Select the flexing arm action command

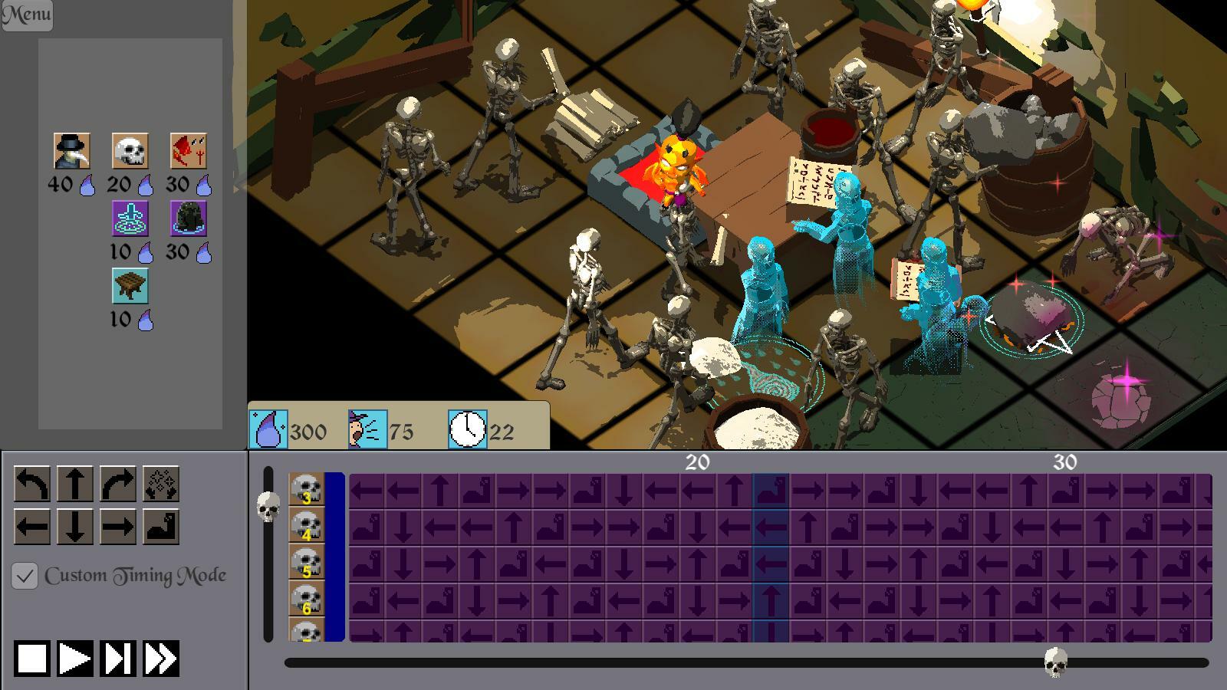161,527
